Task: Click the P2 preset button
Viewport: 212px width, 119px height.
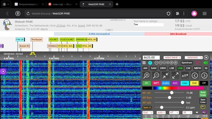Action: pos(204,112)
